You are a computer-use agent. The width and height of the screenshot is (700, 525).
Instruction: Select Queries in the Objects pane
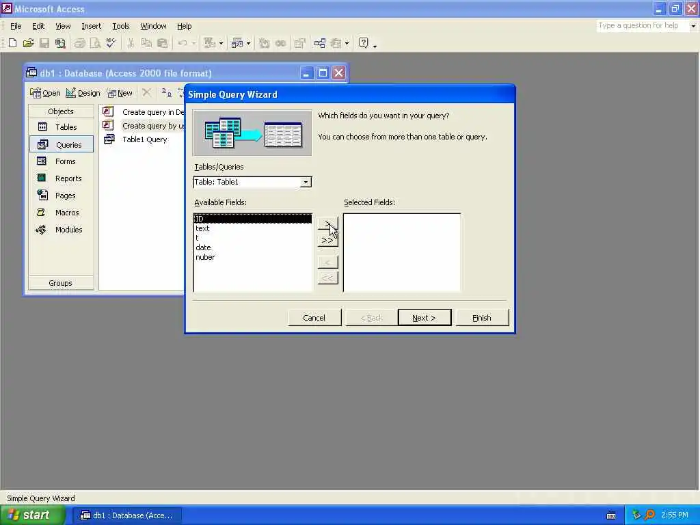61,144
